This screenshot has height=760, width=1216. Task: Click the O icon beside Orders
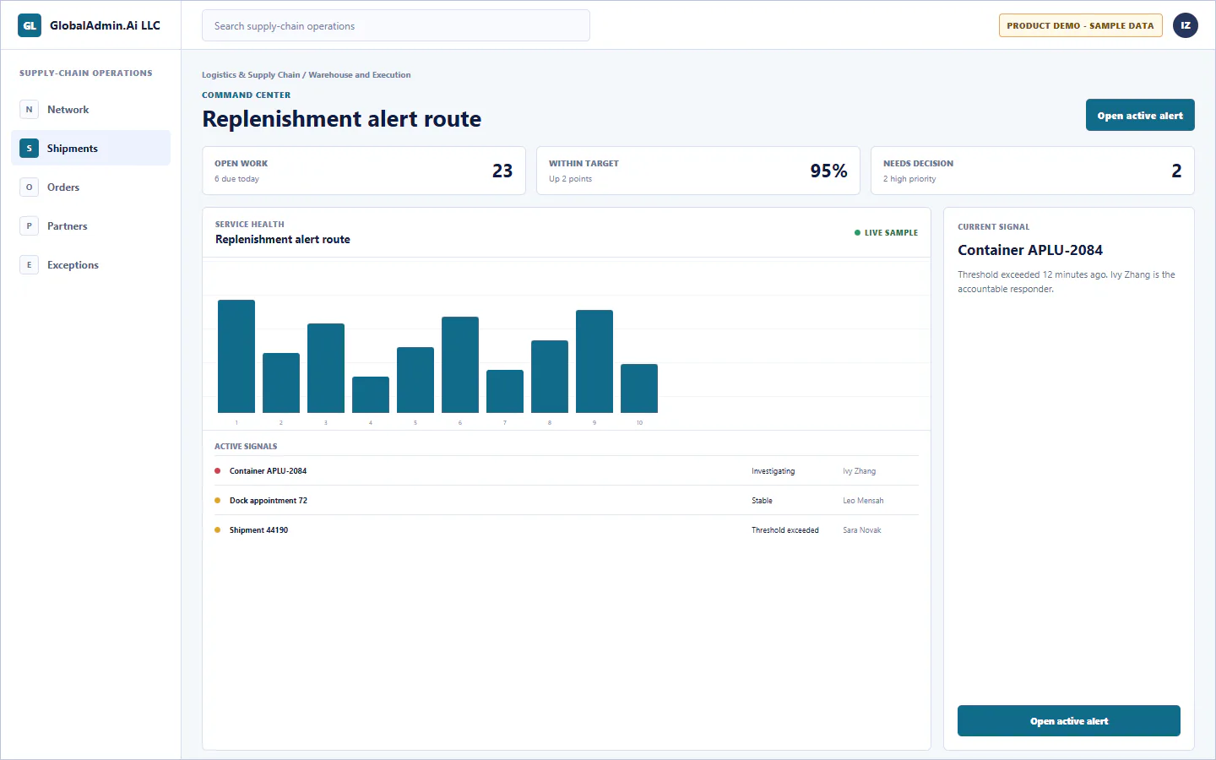coord(29,187)
